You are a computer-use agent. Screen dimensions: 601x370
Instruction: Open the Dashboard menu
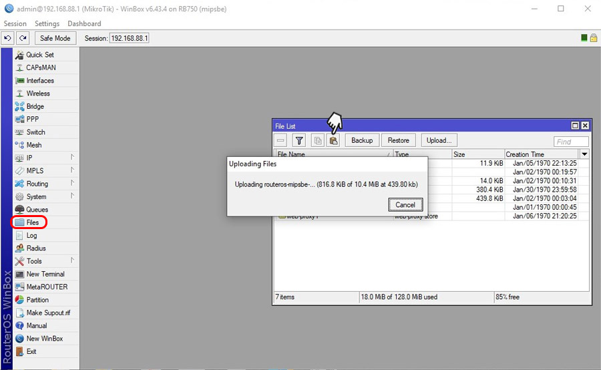[x=84, y=23]
